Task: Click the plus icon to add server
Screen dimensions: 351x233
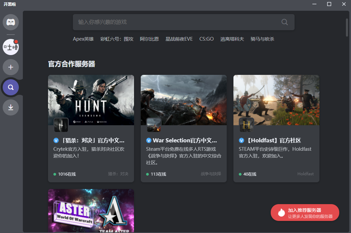Action: (x=11, y=67)
